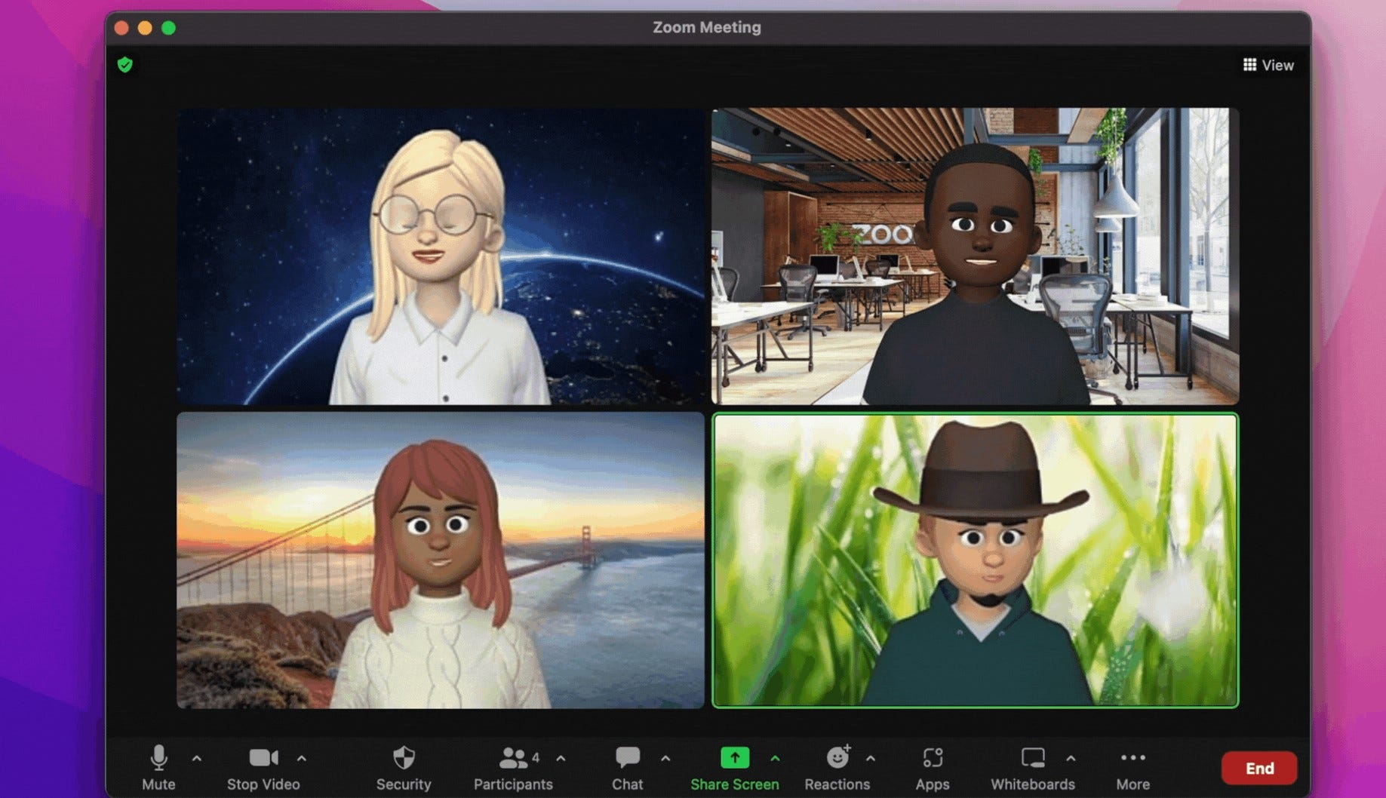Image resolution: width=1386 pixels, height=798 pixels.
Task: Mute the microphone
Action: tap(158, 767)
